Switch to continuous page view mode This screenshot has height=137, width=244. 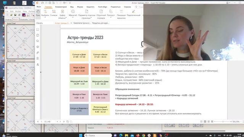click(x=205, y=122)
